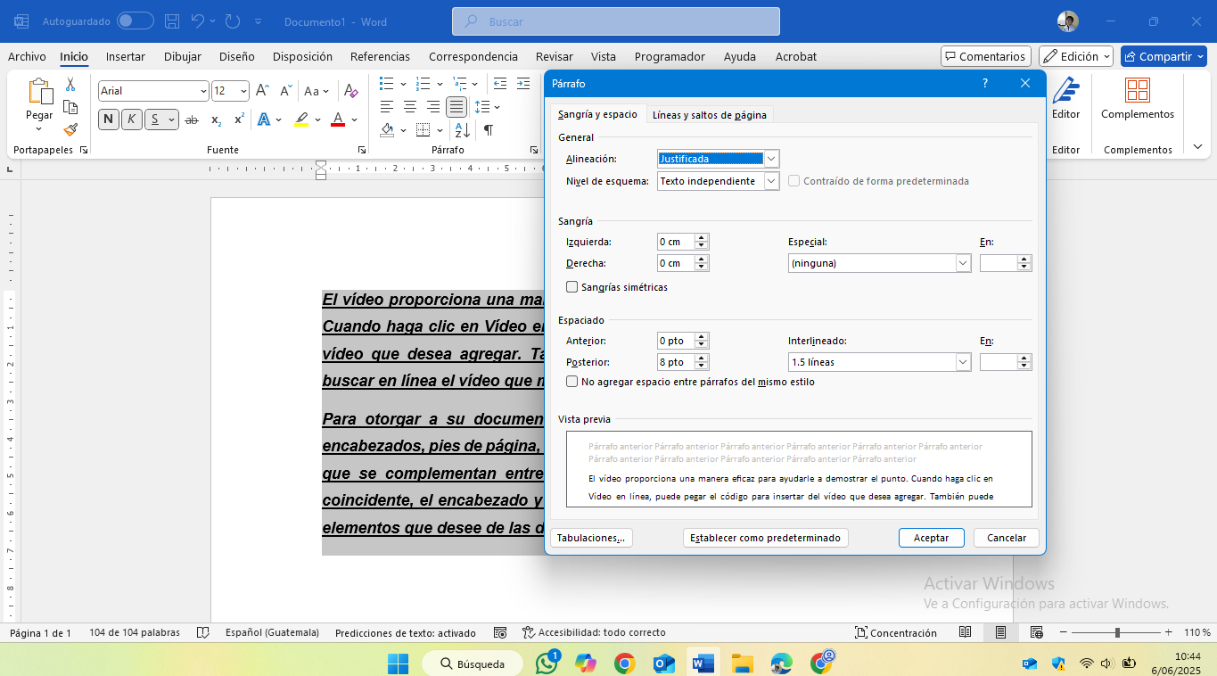Toggle italic formatting K button
The image size is (1217, 676).
pos(132,120)
